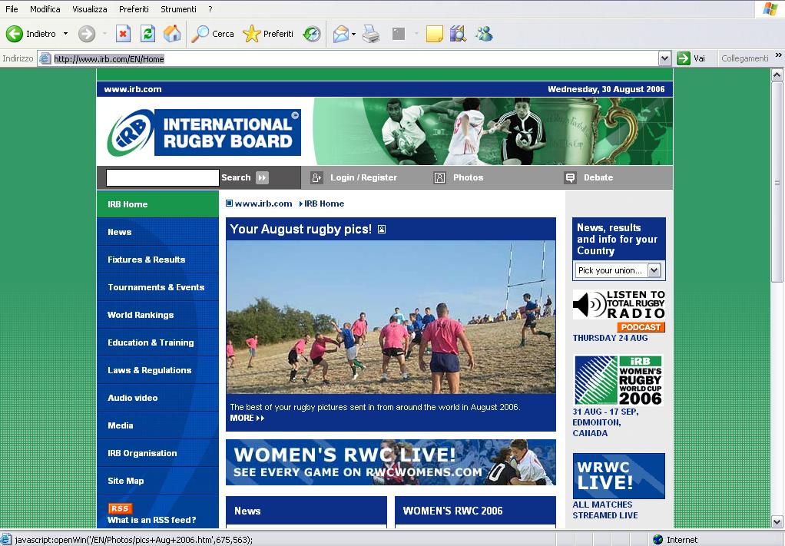
Task: Print the page with the printer icon
Action: 371,34
